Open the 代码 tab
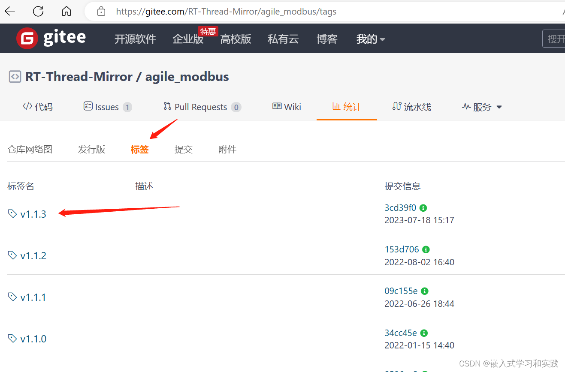 (38, 107)
